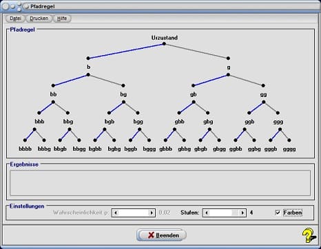
Task: Click the 'bbgg' leaf label
Action: click(79, 149)
